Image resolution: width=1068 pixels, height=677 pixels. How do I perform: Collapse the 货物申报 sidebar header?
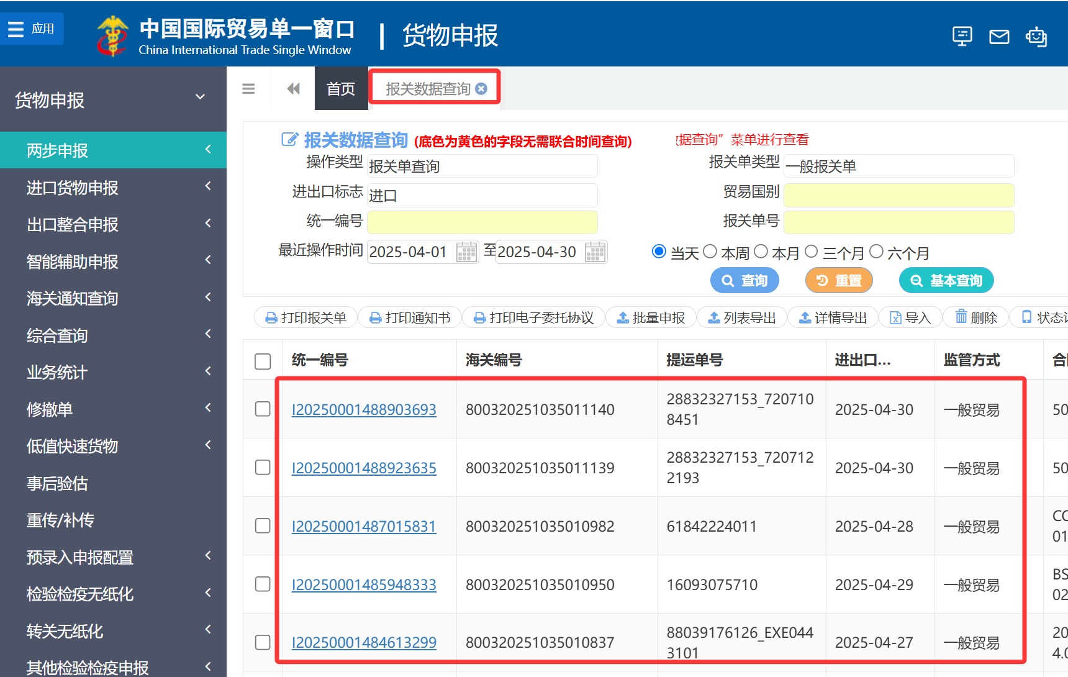click(x=113, y=99)
